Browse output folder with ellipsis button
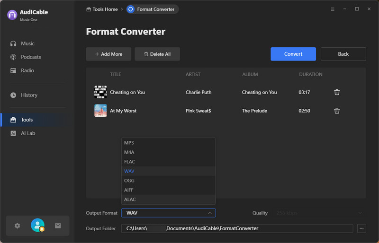This screenshot has height=243, width=379. click(x=361, y=228)
